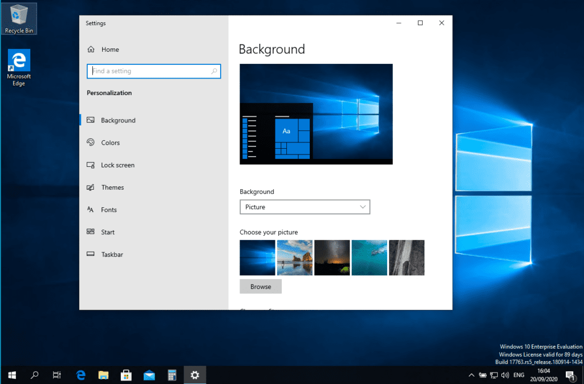The image size is (584, 384).
Task: Choose the beach rock wallpaper thumbnail
Action: click(x=295, y=258)
